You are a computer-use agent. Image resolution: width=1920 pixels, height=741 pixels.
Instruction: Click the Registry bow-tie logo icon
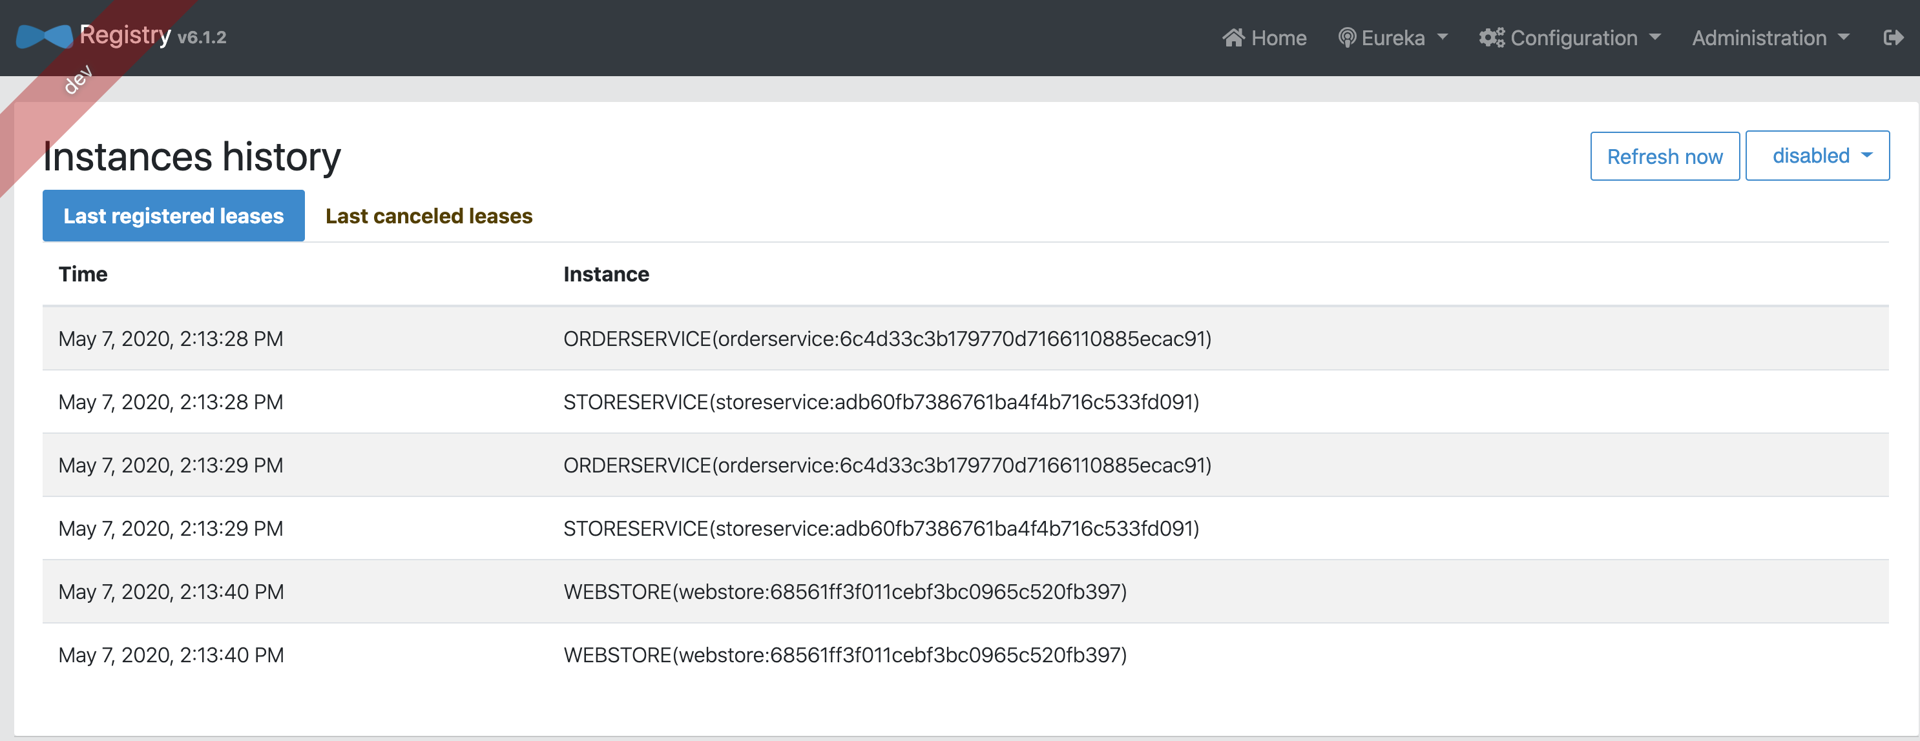(x=44, y=36)
